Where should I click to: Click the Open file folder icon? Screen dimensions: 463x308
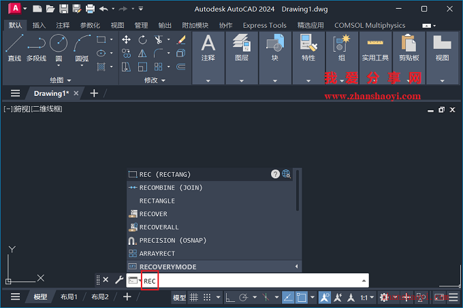[x=50, y=9]
